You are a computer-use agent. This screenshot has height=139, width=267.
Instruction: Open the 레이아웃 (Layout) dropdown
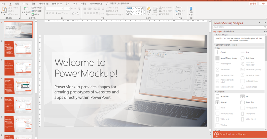[x=37, y=8]
